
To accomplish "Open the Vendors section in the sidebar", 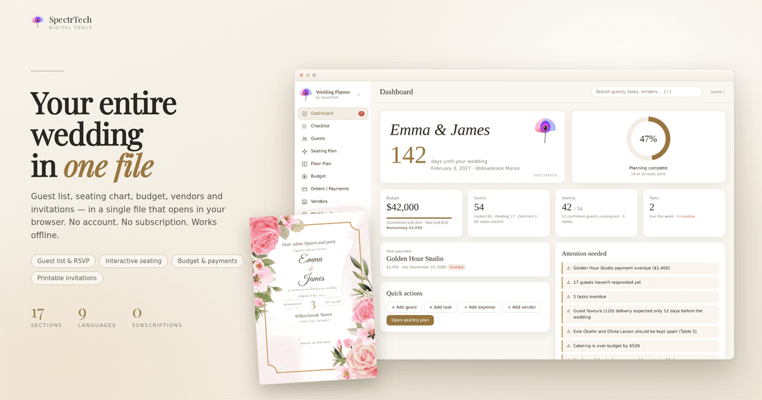I will (333, 201).
